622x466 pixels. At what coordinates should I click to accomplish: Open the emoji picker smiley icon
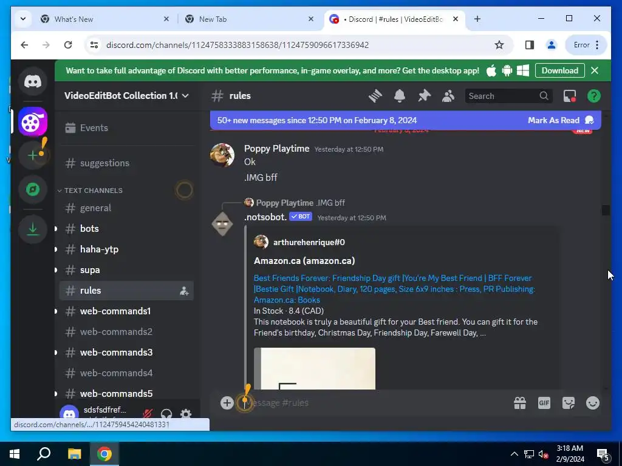click(x=593, y=403)
